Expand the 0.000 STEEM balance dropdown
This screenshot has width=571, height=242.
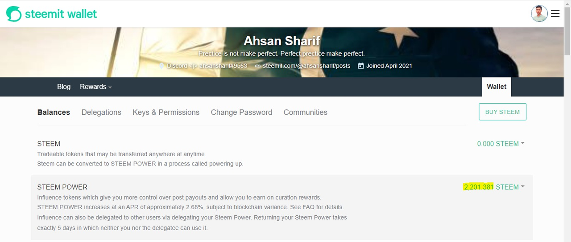tap(501, 144)
